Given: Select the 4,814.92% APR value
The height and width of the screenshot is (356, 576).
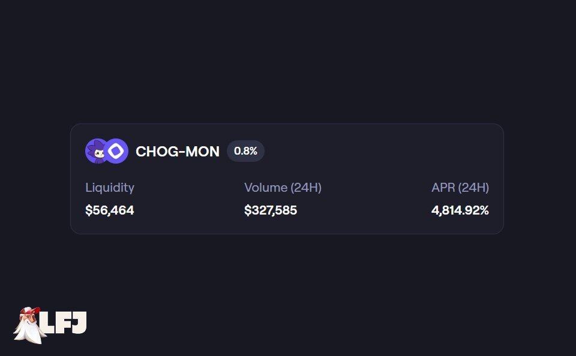Looking at the screenshot, I should coord(460,210).
